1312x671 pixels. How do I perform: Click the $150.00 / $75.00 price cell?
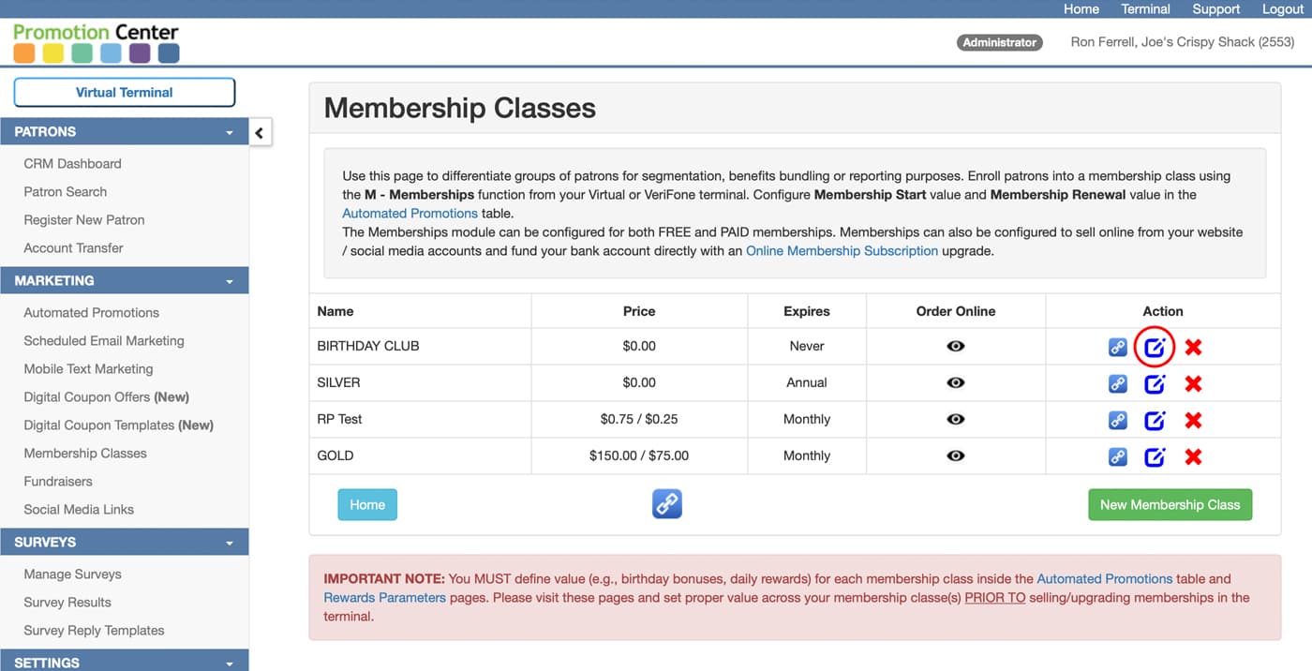point(639,455)
